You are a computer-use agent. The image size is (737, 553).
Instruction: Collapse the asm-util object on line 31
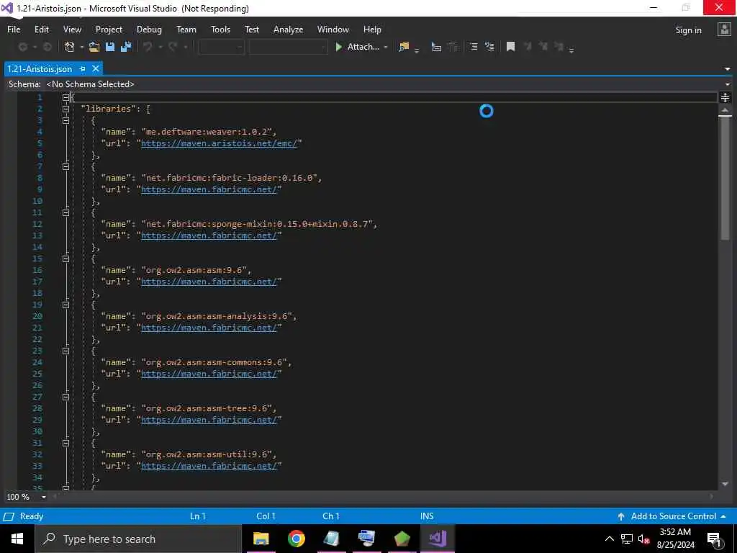65,443
